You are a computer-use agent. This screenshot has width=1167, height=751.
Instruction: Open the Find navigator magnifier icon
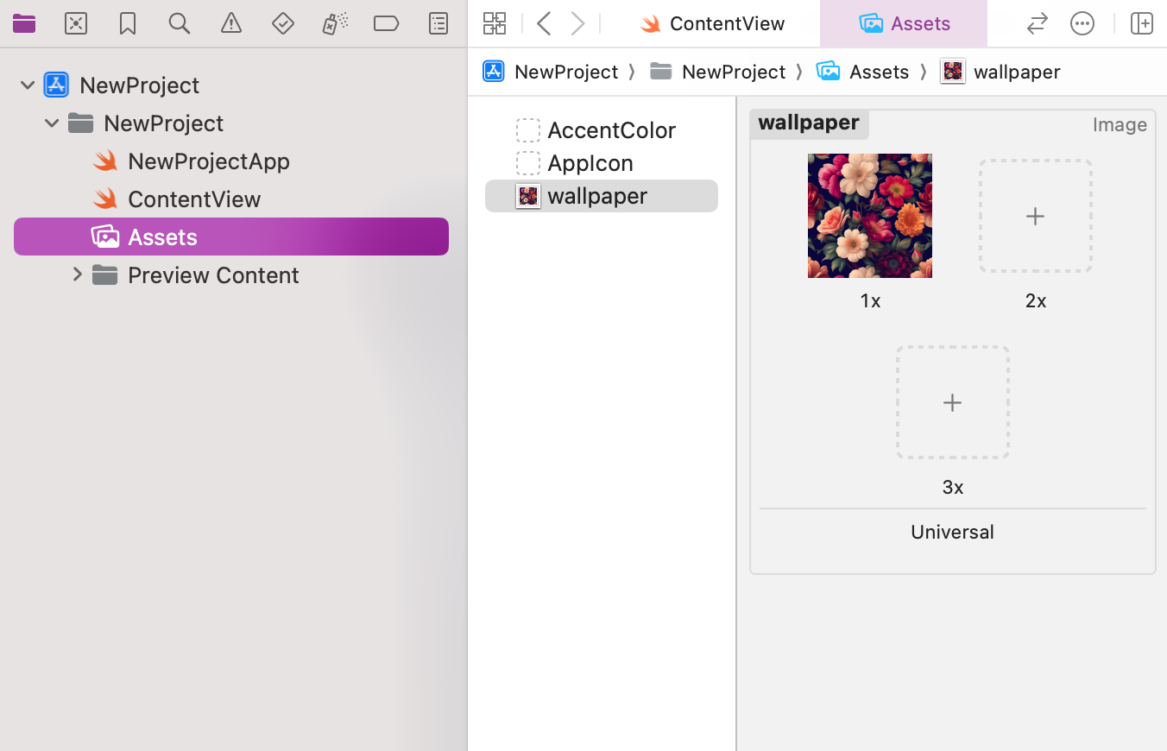click(179, 23)
